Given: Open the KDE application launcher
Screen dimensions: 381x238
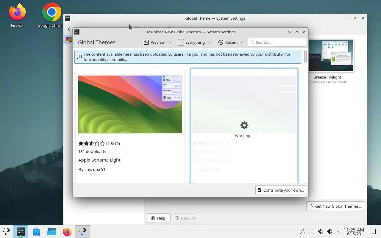Looking at the screenshot, I should point(6,231).
